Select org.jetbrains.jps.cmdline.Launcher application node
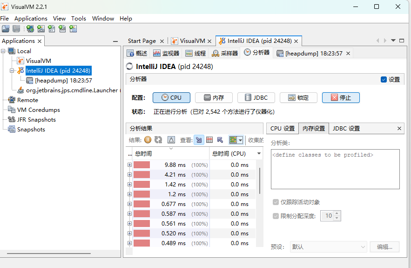Screen dimensions: 411x268 coord(72,90)
